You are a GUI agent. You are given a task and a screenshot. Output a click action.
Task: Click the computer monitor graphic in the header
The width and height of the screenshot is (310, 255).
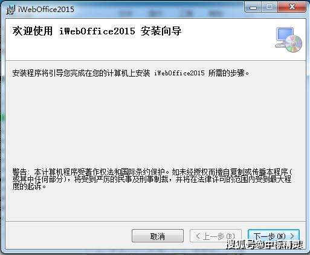pos(283,37)
